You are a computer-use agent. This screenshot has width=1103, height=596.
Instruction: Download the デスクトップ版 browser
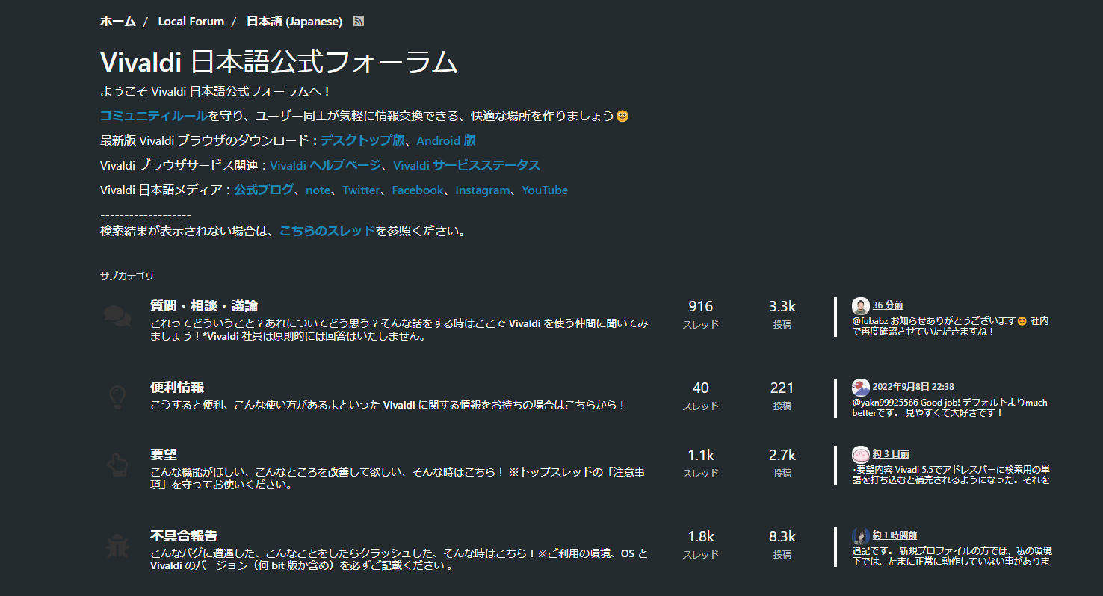[362, 140]
